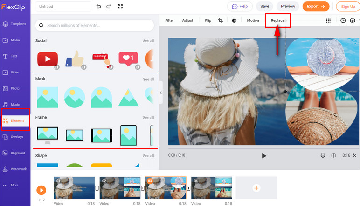
Task: Open the Filter tab
Action: pyautogui.click(x=169, y=20)
